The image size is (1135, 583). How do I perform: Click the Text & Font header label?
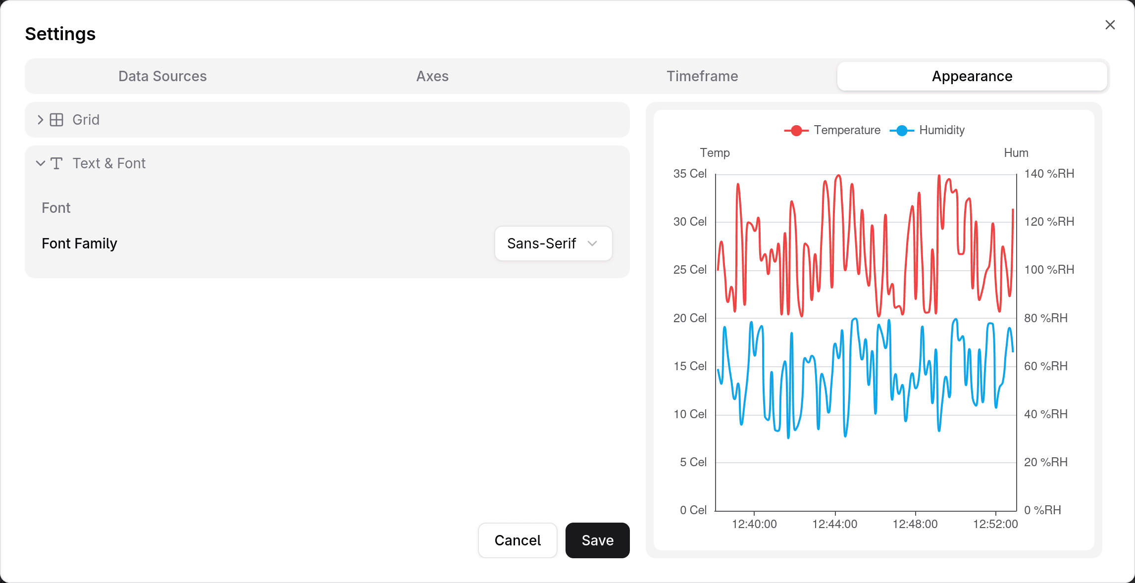click(109, 163)
